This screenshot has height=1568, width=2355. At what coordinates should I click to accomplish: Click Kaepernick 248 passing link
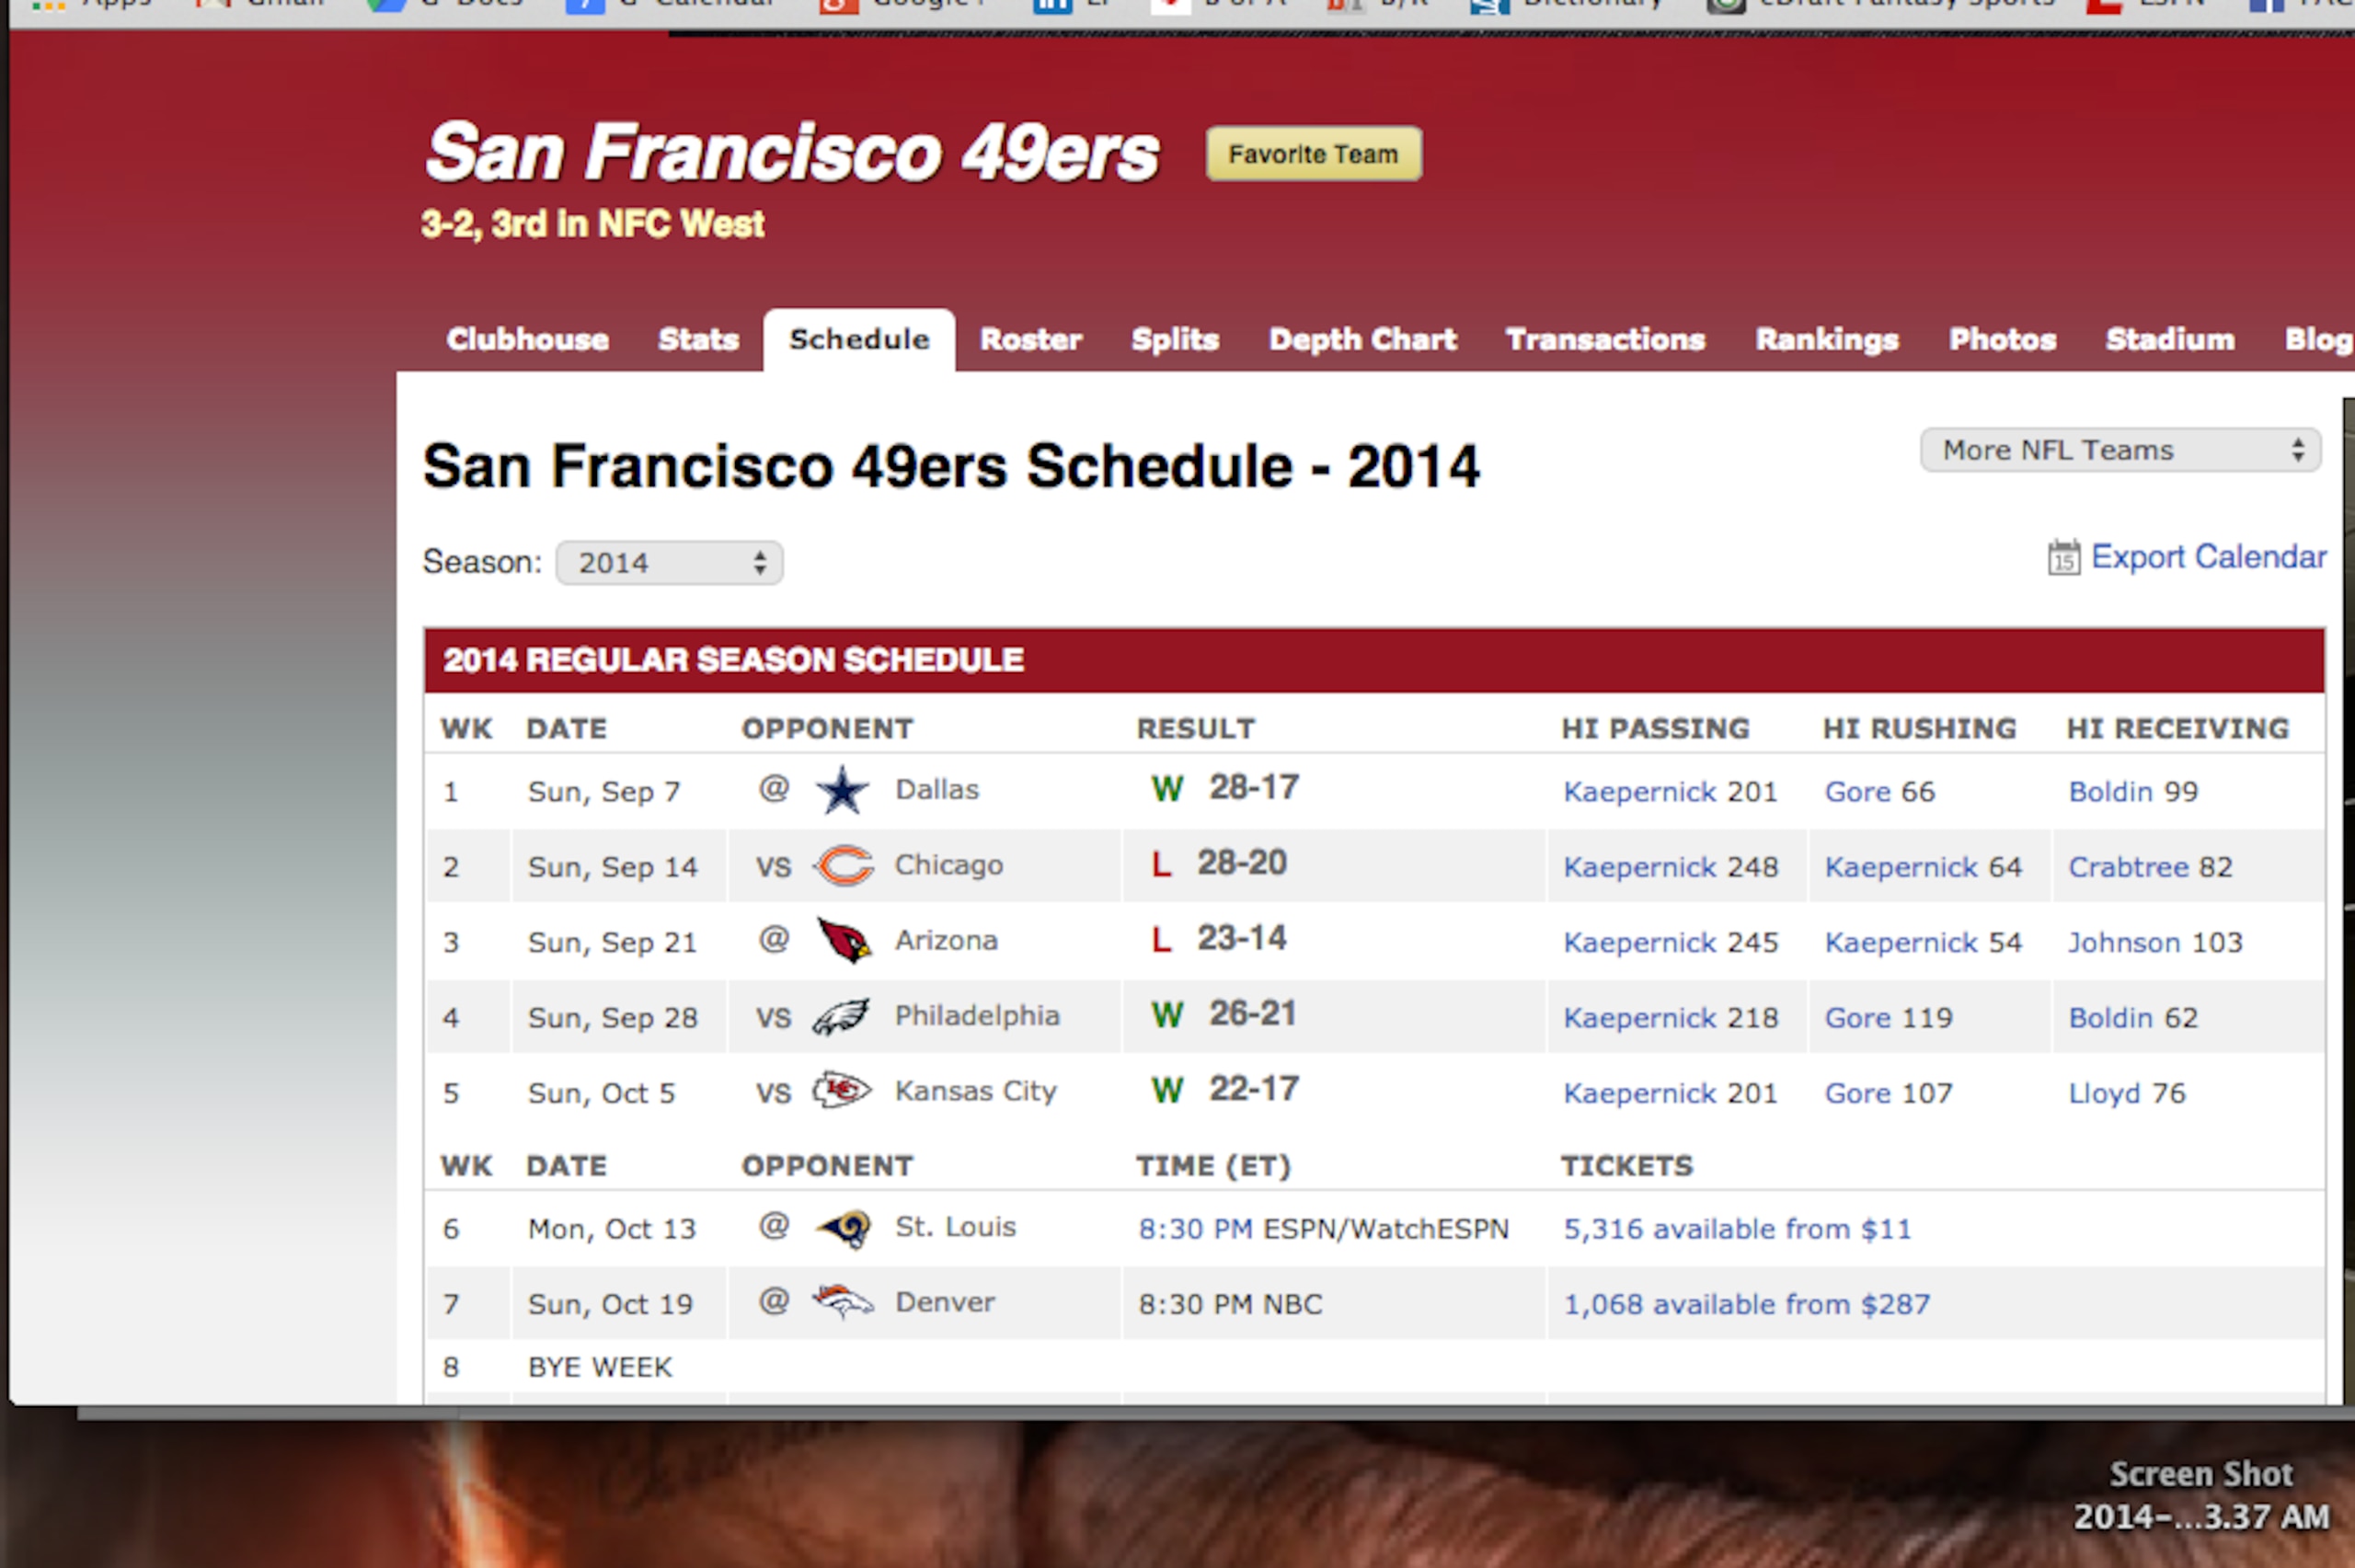tap(1640, 867)
